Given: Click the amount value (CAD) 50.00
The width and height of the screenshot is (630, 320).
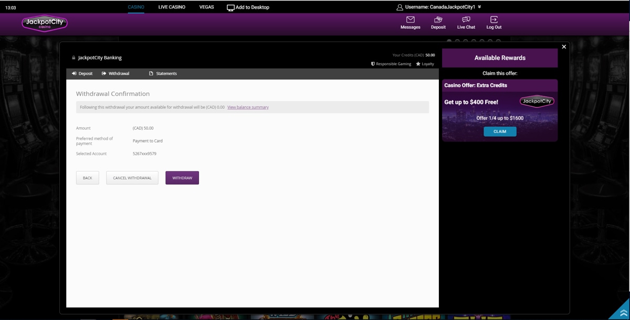Looking at the screenshot, I should [143, 128].
